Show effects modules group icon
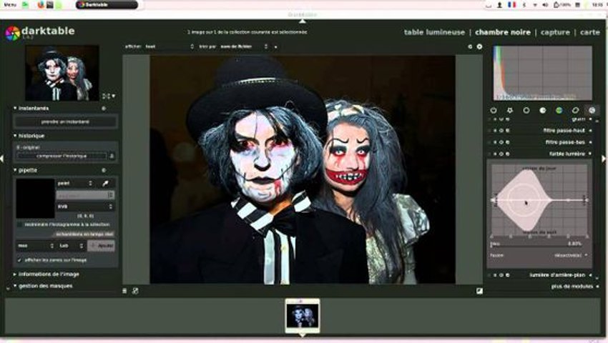The height and width of the screenshot is (343, 608). coord(592,111)
